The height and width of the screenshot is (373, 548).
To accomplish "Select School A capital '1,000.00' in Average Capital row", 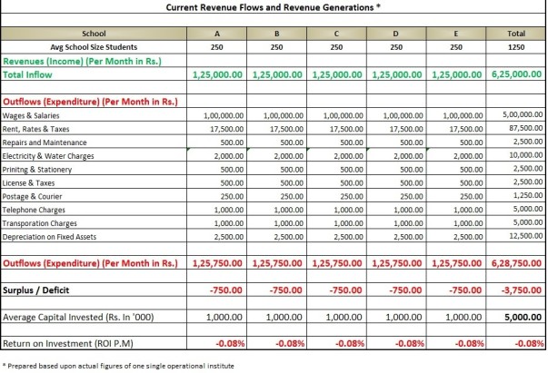I will pos(224,317).
